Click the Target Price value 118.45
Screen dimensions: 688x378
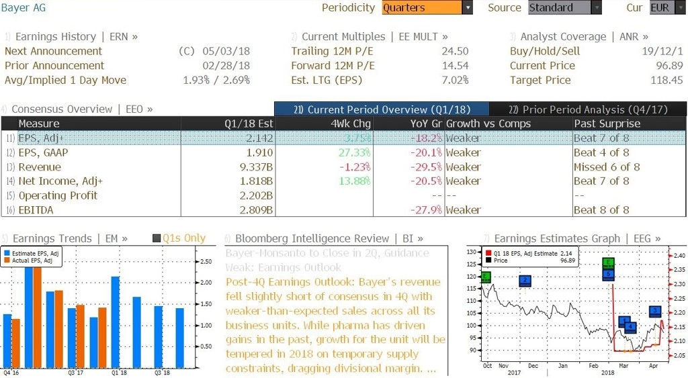click(666, 81)
